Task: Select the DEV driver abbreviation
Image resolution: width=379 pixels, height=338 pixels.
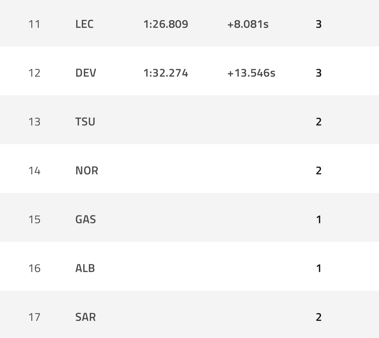Action: tap(86, 73)
